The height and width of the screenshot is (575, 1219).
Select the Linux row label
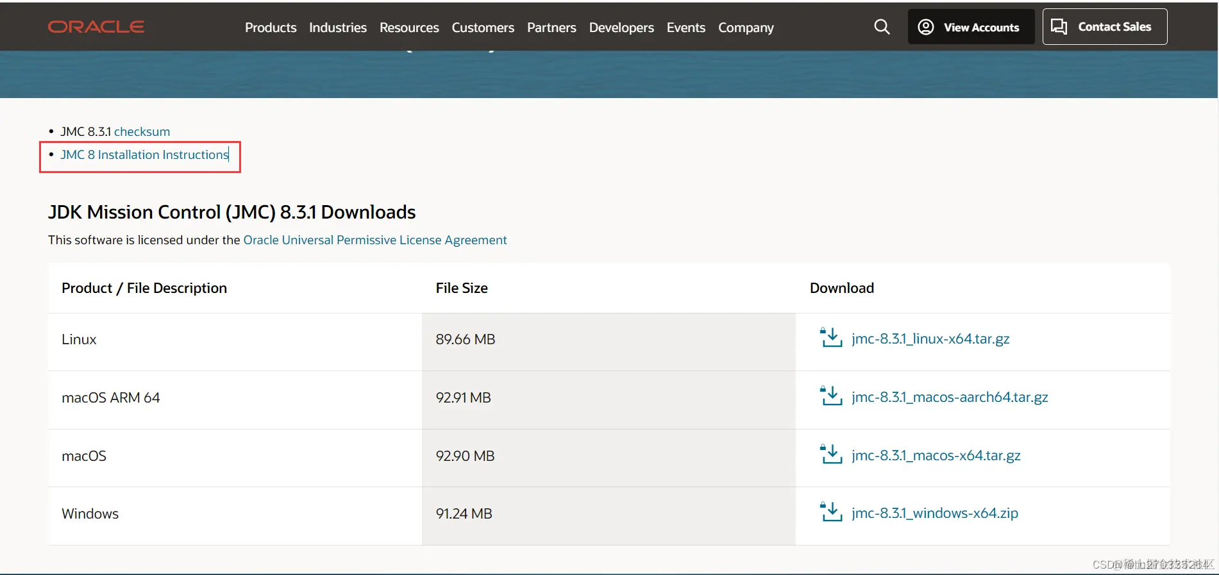point(79,339)
